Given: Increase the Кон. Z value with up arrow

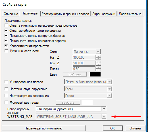Looking at the screenshot, I should tap(99, 62).
